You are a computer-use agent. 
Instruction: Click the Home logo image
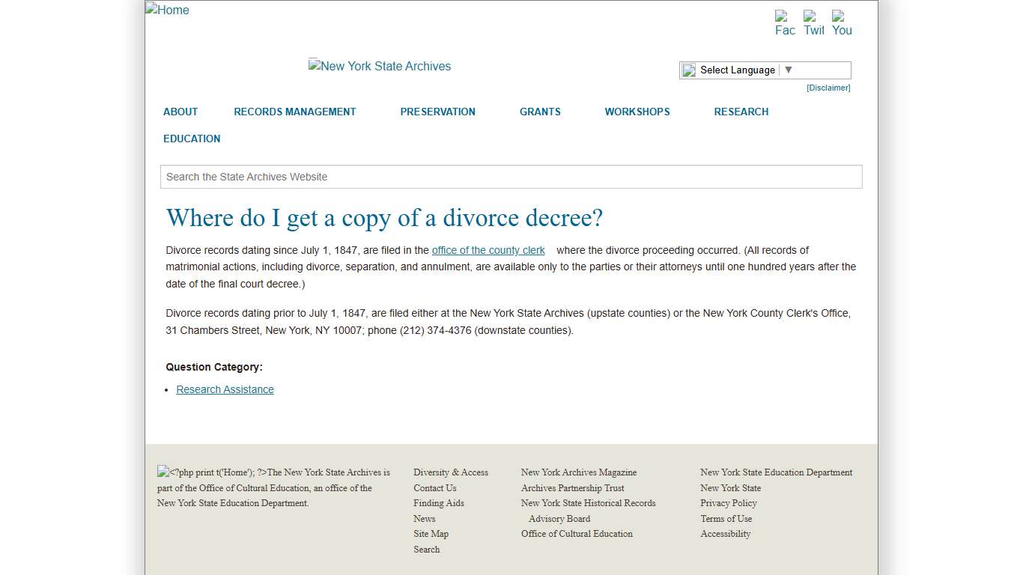[x=166, y=10]
